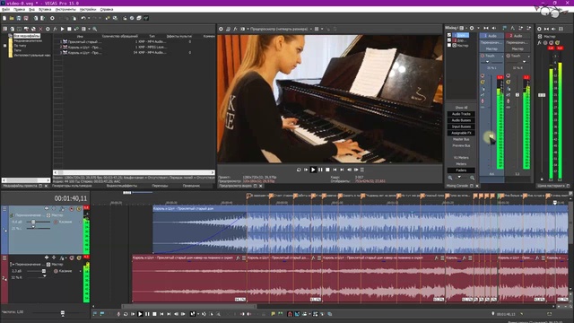Image resolution: width=574 pixels, height=323 pixels.
Task: Click Stop under the video preview
Action: coord(327,170)
